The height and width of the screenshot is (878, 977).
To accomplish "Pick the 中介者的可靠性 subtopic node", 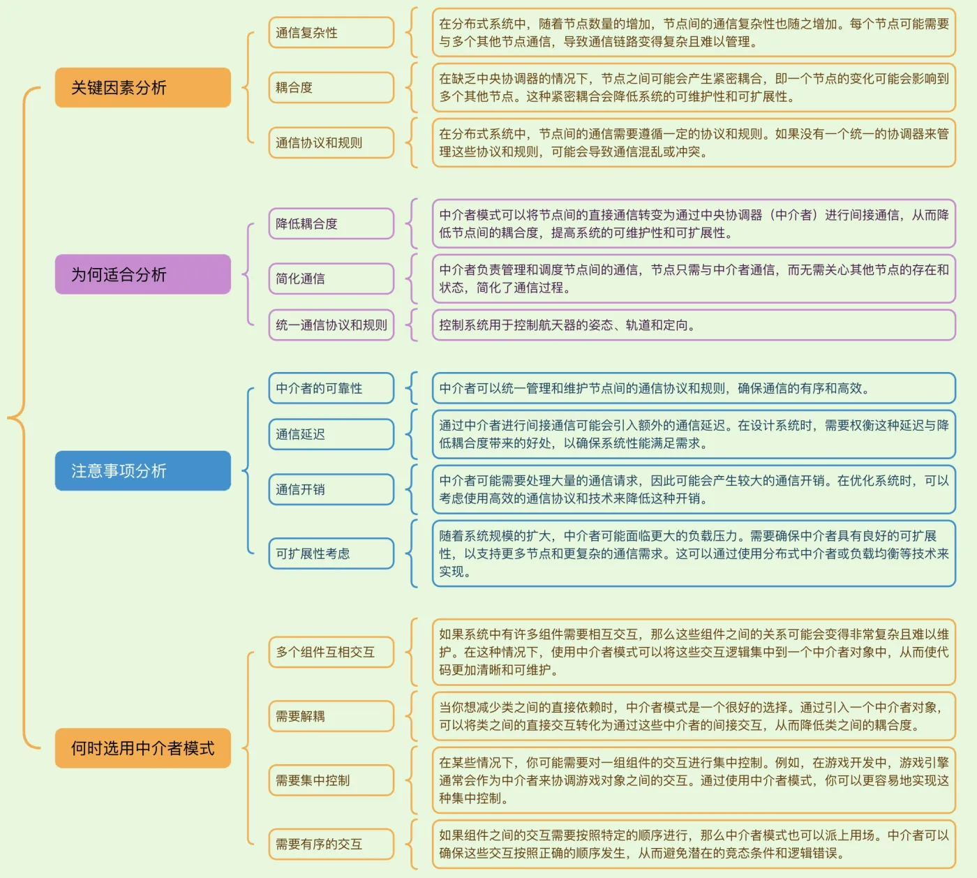I will [x=331, y=388].
